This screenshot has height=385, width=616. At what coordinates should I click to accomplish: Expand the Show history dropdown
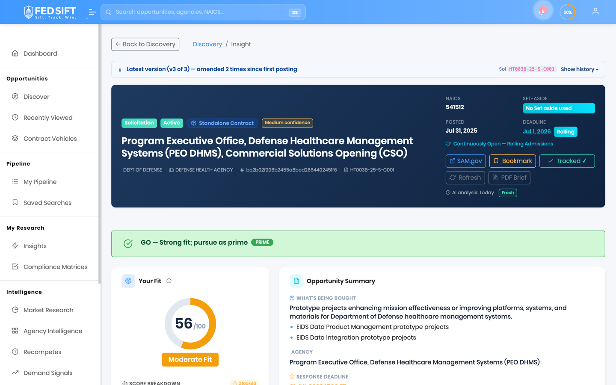pyautogui.click(x=580, y=69)
